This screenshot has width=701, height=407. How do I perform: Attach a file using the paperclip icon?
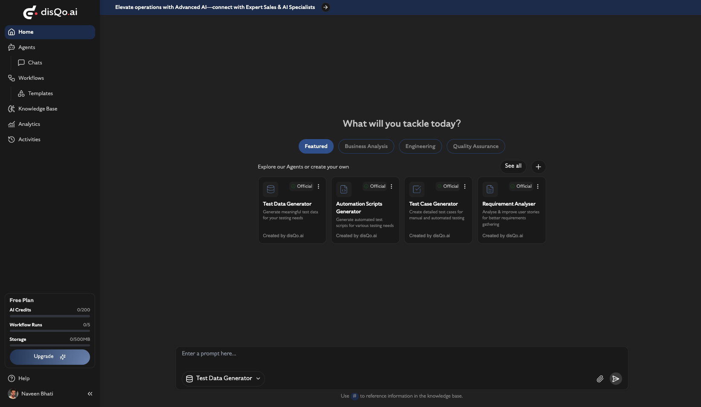point(600,378)
